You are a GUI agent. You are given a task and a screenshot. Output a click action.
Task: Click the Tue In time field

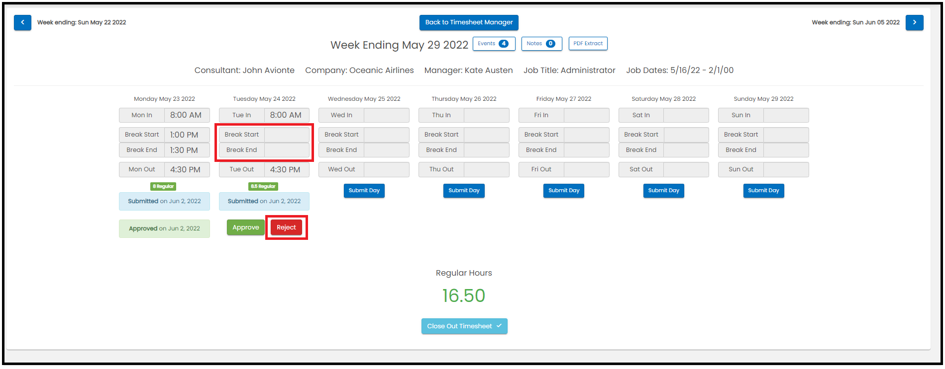(x=287, y=115)
